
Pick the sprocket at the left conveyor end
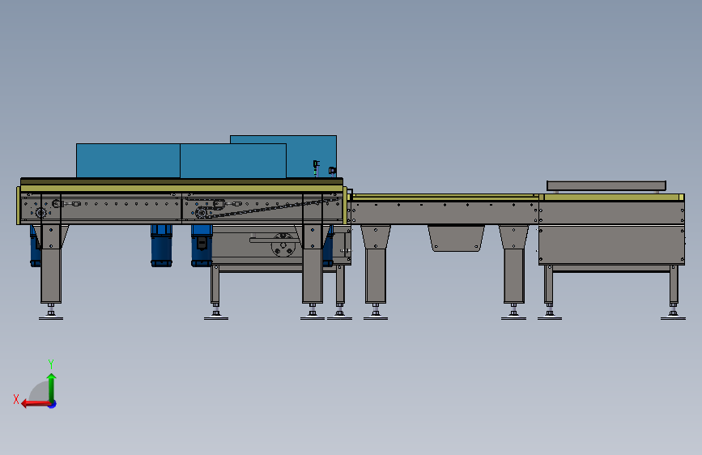[x=40, y=213]
